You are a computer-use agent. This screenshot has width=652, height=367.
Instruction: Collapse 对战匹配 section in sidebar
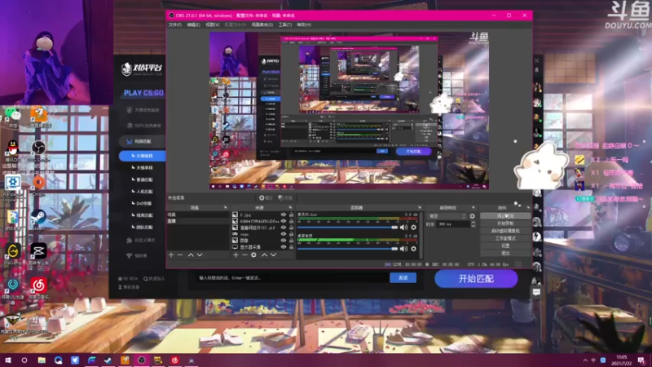point(143,141)
